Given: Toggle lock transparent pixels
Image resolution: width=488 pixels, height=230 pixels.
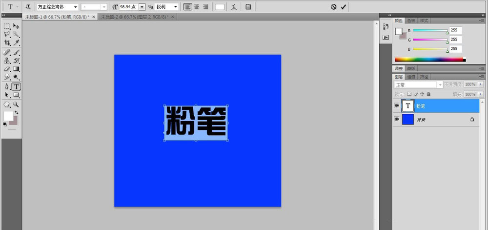Looking at the screenshot, I should tap(409, 94).
